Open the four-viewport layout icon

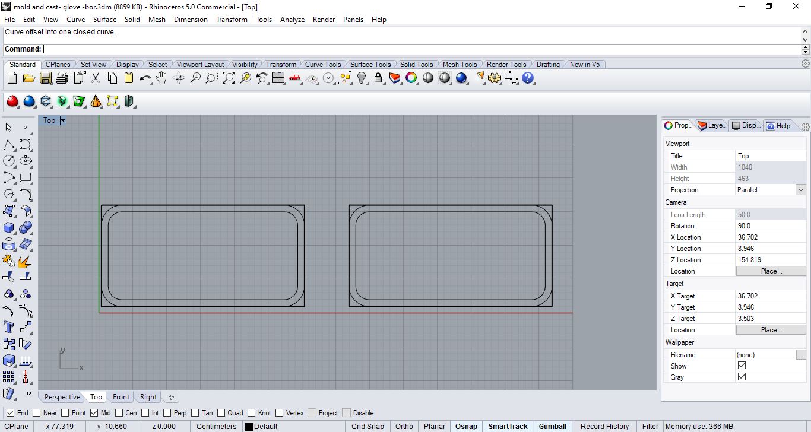click(x=278, y=78)
